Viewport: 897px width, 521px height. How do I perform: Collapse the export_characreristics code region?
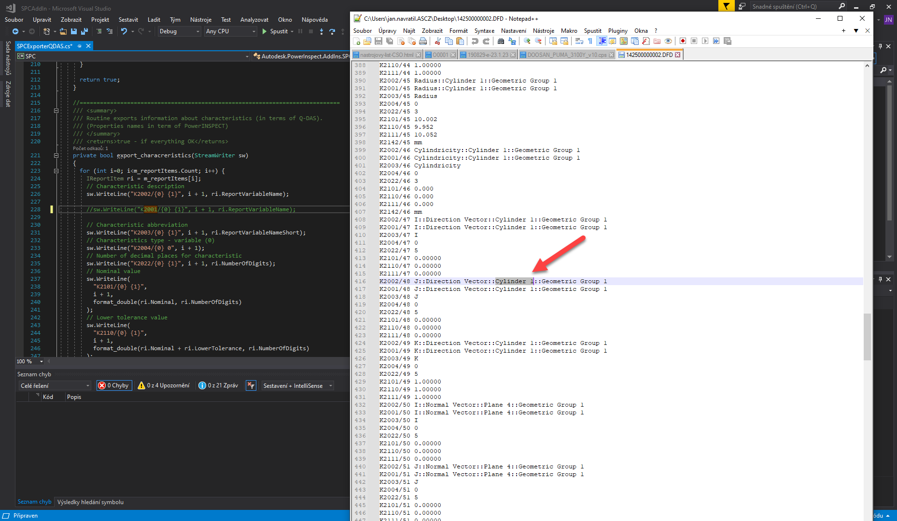tap(56, 155)
